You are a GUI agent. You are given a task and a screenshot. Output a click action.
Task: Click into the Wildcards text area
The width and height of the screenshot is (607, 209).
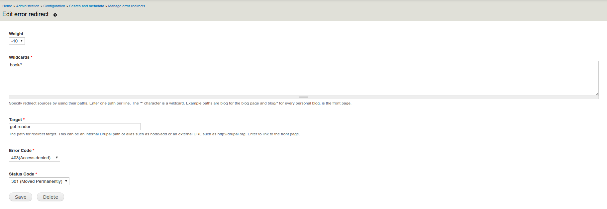[x=304, y=78]
